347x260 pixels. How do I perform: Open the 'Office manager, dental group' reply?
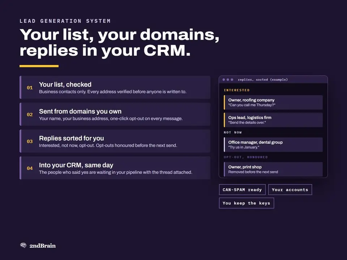pyautogui.click(x=273, y=144)
